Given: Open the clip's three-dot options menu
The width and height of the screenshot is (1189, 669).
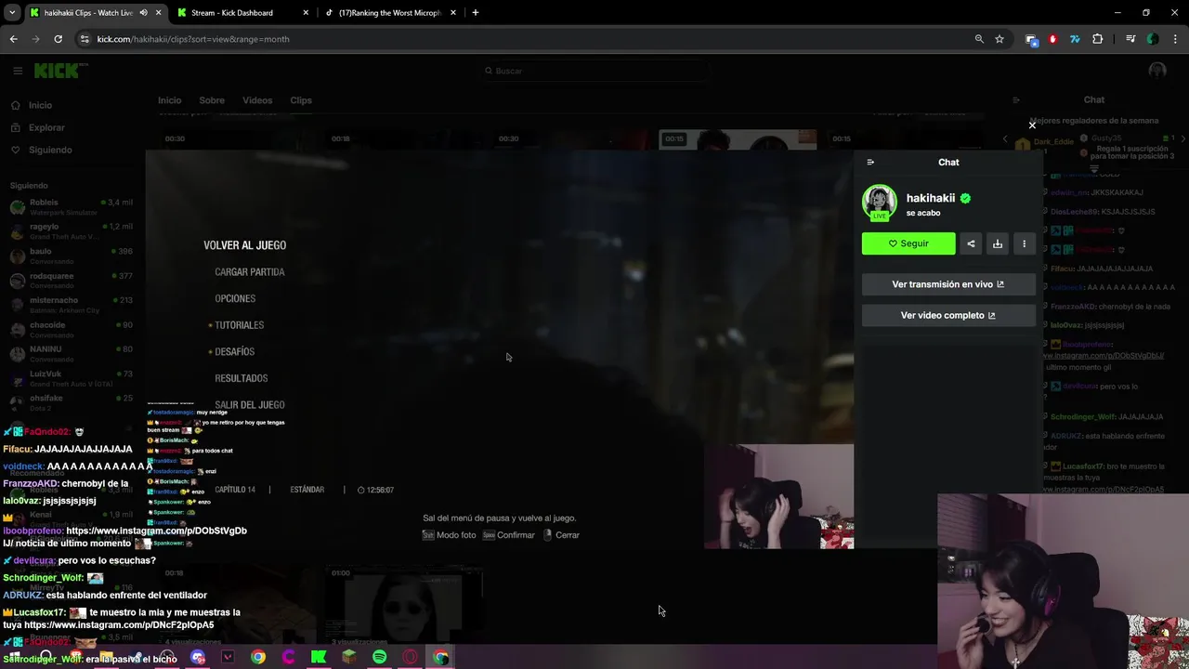Looking at the screenshot, I should tap(1025, 243).
